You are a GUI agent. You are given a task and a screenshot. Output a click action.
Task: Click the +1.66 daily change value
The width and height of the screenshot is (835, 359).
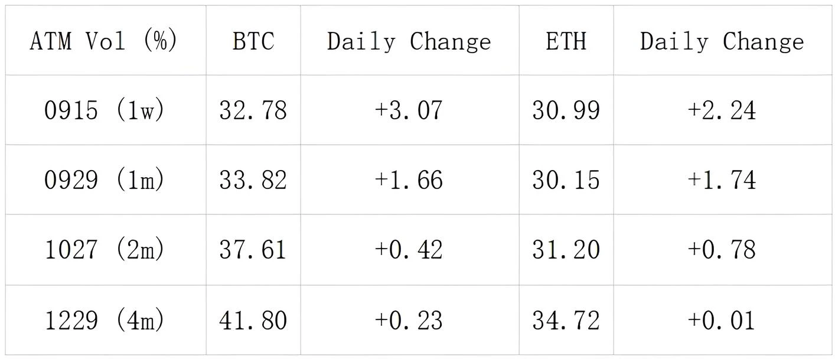(409, 179)
